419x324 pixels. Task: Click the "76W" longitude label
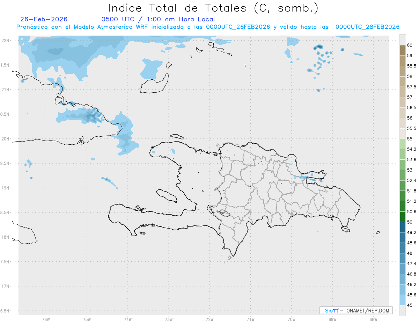46,319
